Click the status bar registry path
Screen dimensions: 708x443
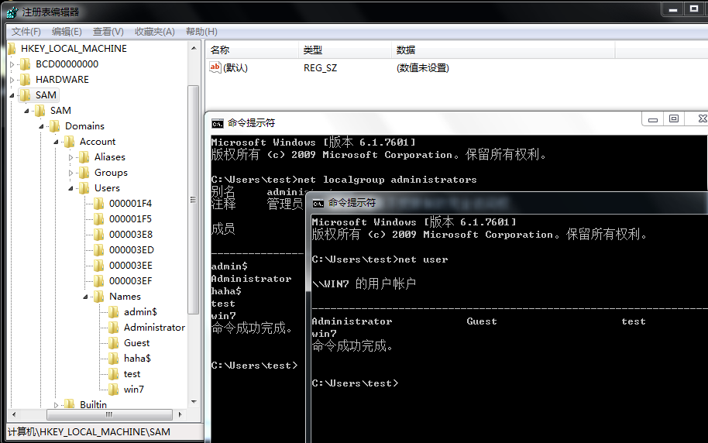tap(89, 431)
